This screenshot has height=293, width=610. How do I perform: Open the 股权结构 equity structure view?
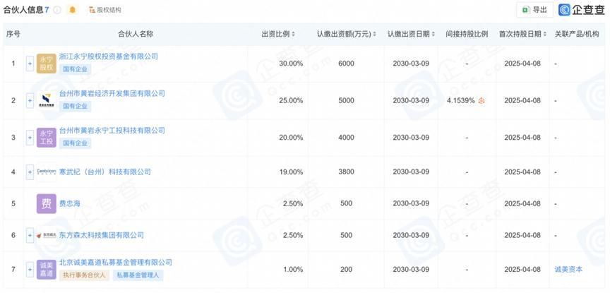coord(104,10)
